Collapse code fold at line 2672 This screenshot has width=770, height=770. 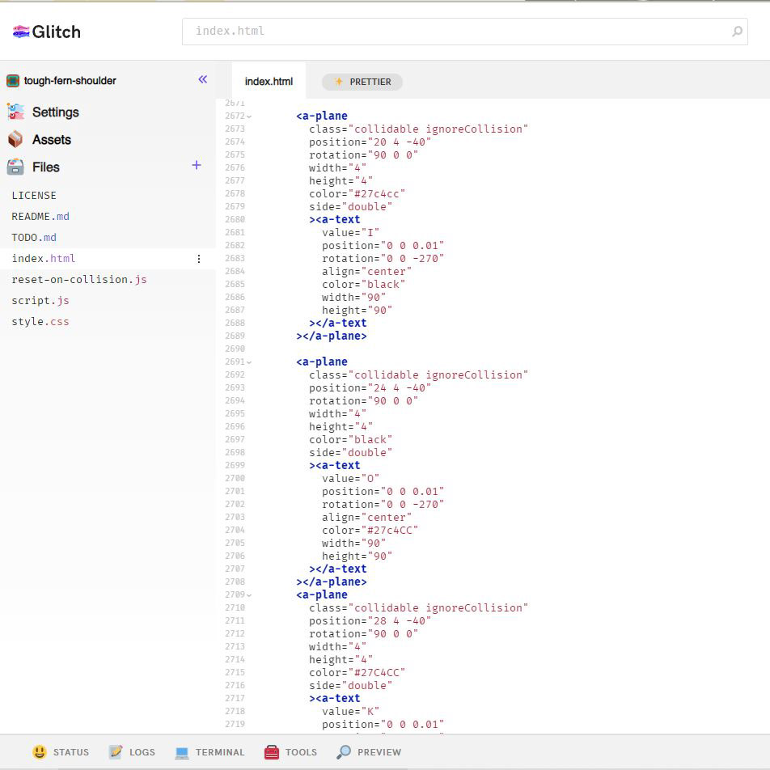tap(249, 116)
